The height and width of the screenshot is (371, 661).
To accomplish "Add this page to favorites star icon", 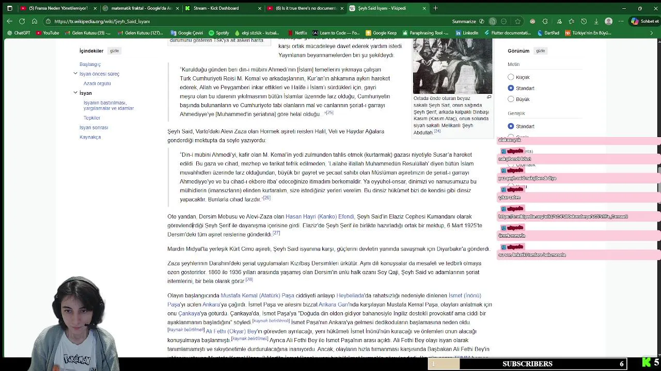I will pyautogui.click(x=517, y=21).
